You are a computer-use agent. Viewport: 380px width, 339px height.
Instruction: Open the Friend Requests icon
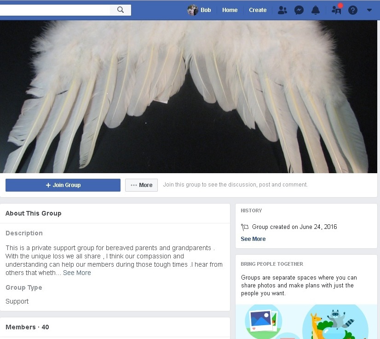click(282, 10)
